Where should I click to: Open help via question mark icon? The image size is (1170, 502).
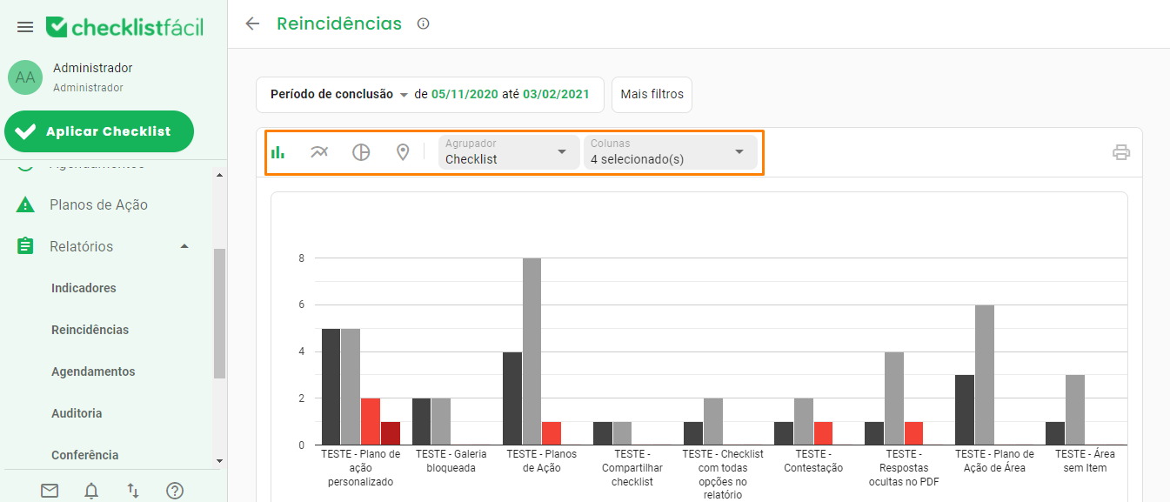click(x=175, y=491)
